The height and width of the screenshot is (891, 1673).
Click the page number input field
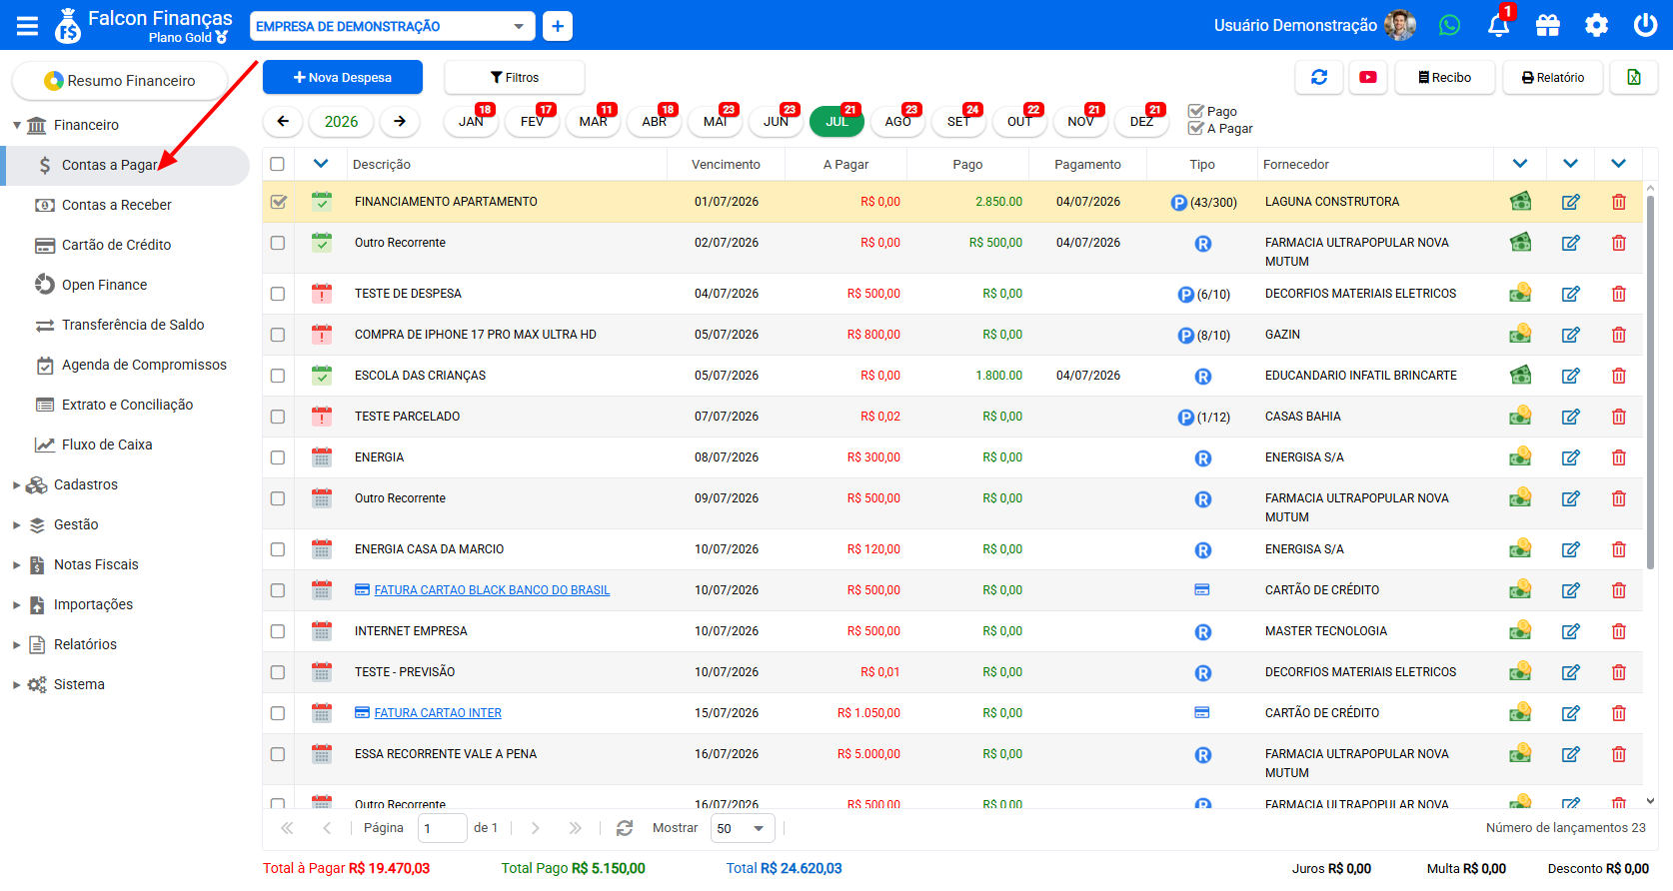pos(442,828)
